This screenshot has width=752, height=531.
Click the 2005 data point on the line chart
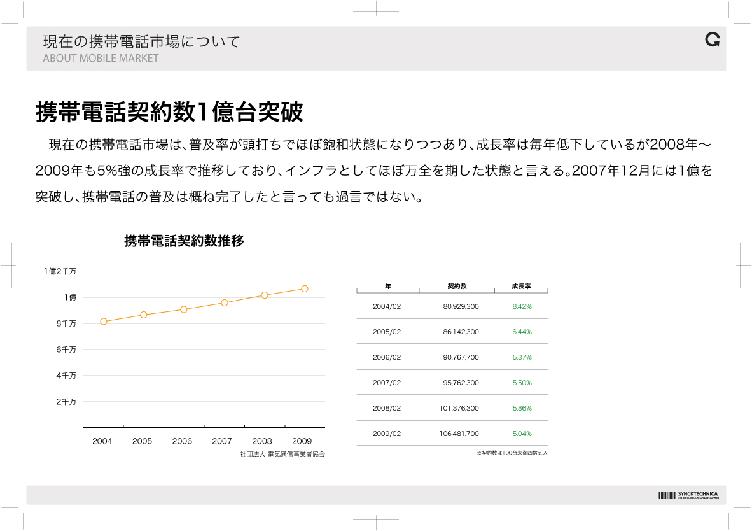pyautogui.click(x=144, y=315)
